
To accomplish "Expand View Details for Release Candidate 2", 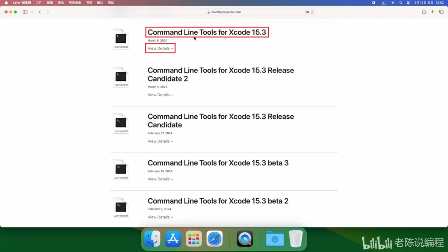I will 160,95.
